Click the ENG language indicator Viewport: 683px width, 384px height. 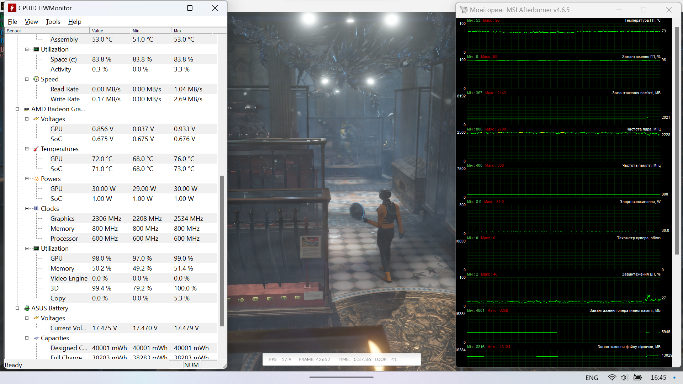(x=592, y=378)
